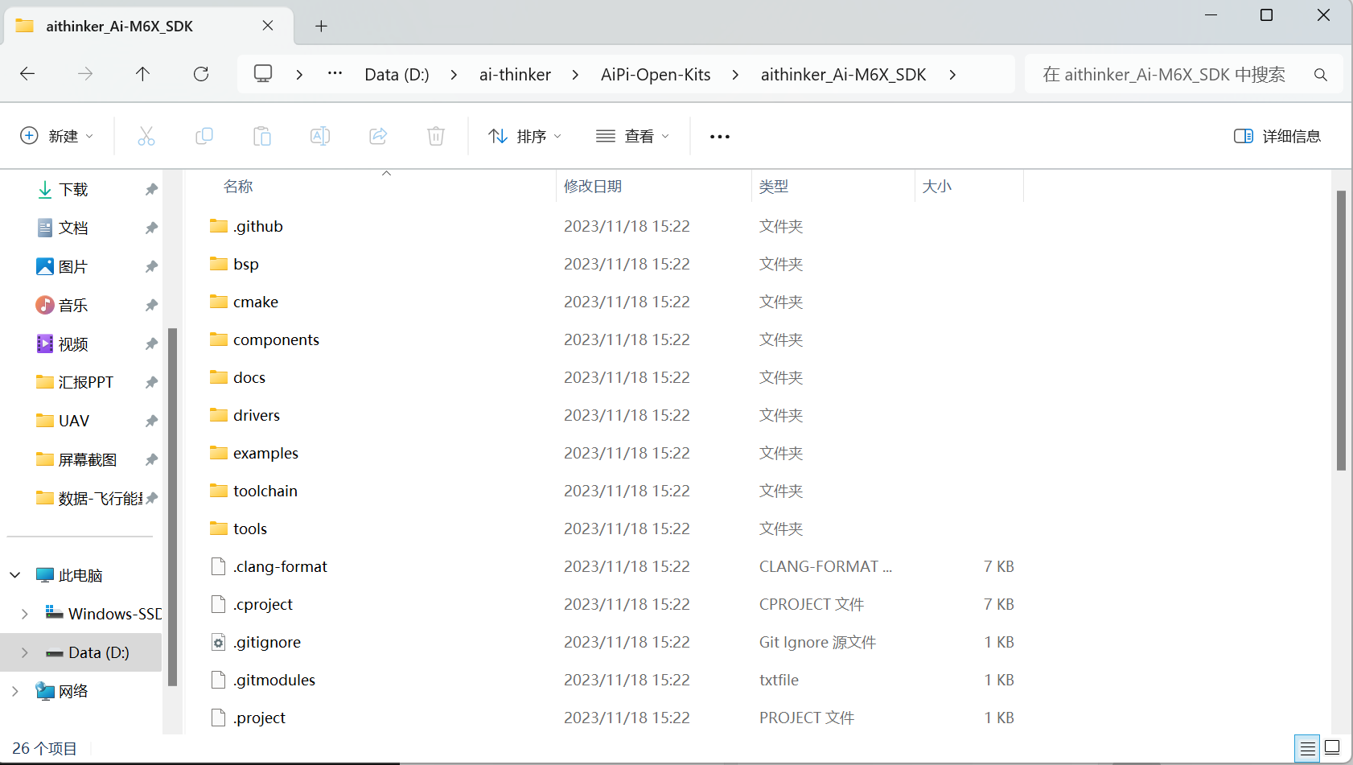Select the .gitignore file icon
The width and height of the screenshot is (1353, 765).
coord(218,642)
